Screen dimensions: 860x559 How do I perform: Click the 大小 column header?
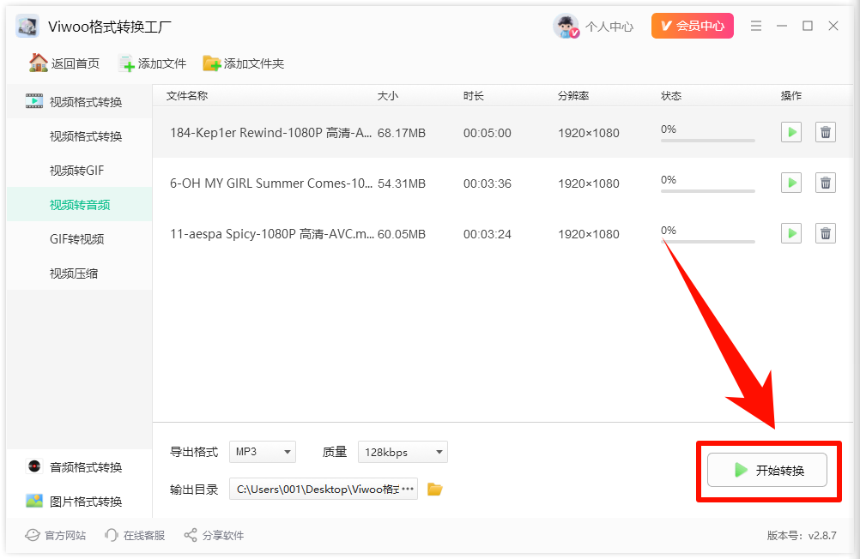tap(388, 96)
